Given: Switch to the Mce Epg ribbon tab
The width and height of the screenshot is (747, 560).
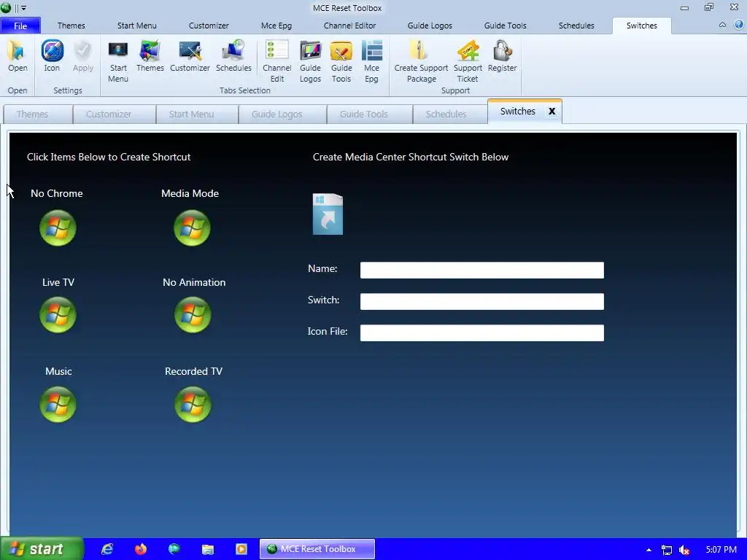Looking at the screenshot, I should (x=276, y=26).
